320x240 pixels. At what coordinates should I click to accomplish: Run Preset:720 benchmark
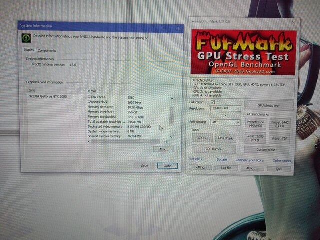point(279,139)
